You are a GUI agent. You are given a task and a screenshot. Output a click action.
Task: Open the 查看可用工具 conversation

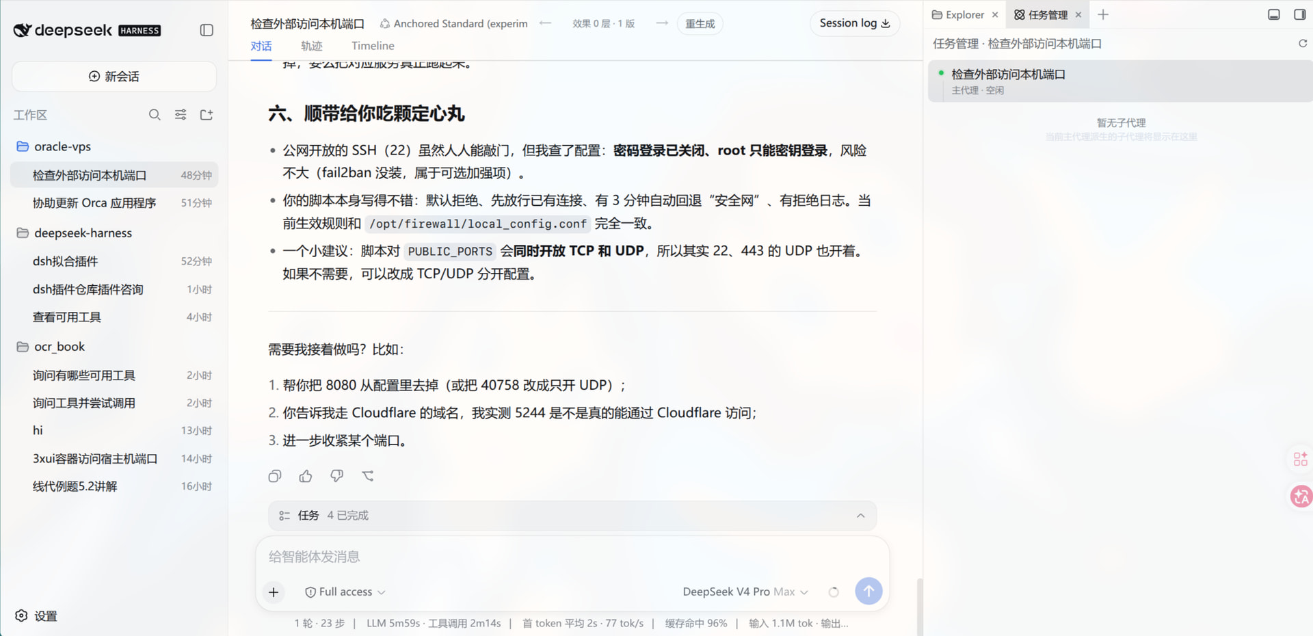point(114,317)
